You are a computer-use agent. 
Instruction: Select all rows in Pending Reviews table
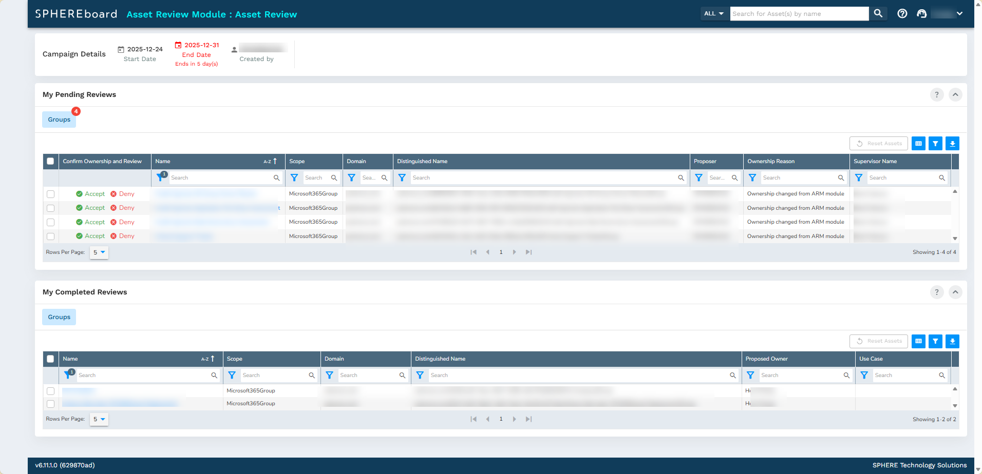(x=50, y=161)
